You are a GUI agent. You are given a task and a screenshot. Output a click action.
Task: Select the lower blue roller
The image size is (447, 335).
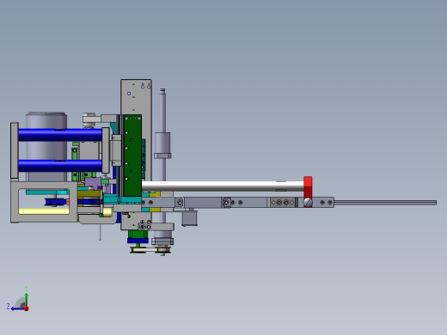tap(60, 166)
